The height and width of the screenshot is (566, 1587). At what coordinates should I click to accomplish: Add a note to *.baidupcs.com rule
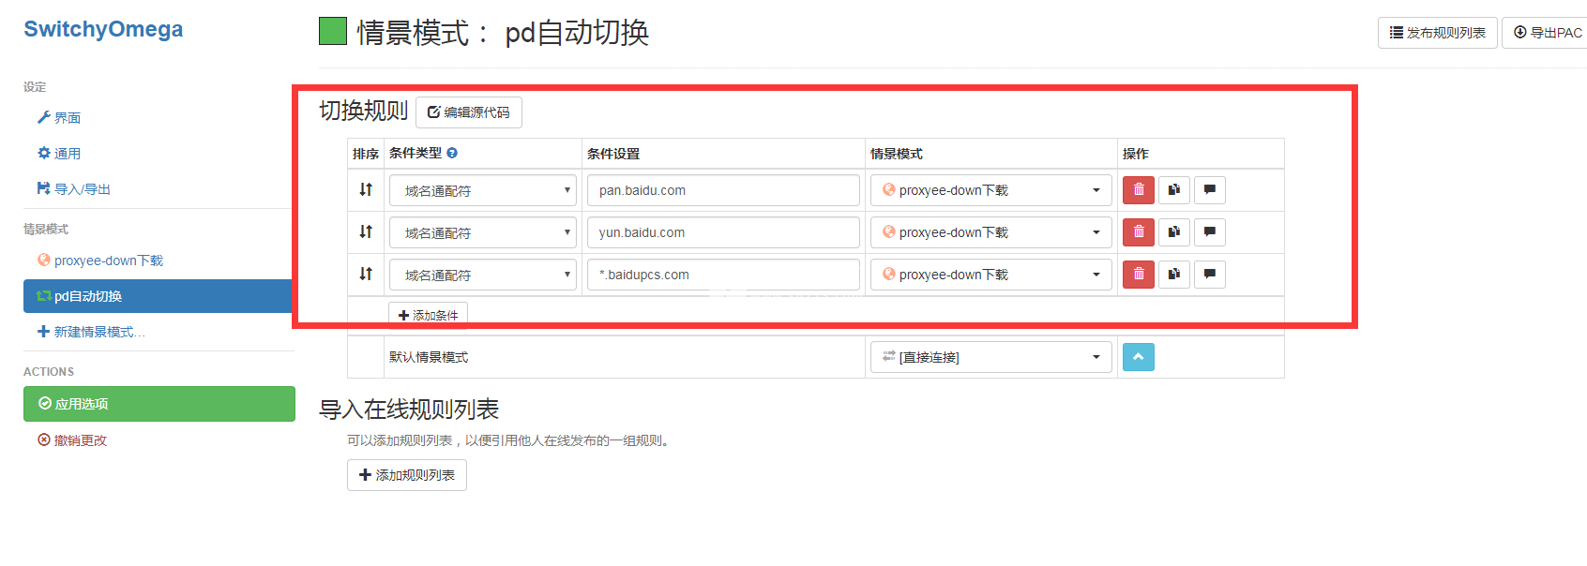tap(1209, 275)
